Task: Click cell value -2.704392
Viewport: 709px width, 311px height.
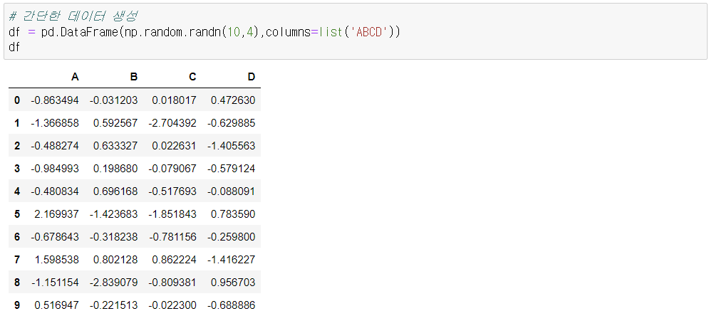Action: click(x=172, y=123)
